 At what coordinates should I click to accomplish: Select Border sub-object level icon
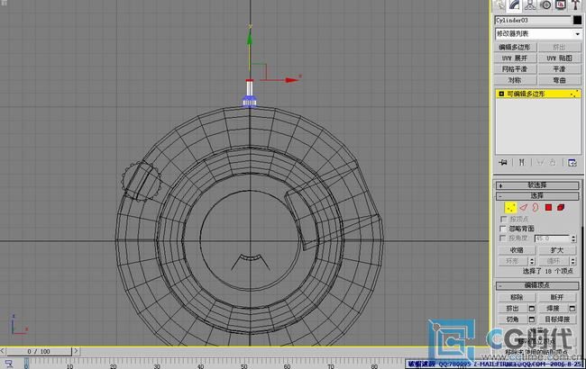(x=536, y=207)
